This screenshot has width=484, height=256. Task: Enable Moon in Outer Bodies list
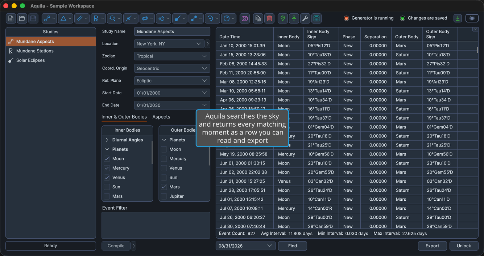pos(164,149)
